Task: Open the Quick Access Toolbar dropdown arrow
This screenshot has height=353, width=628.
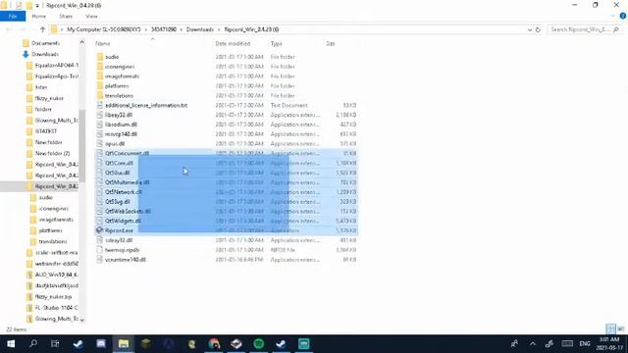Action: coord(37,6)
